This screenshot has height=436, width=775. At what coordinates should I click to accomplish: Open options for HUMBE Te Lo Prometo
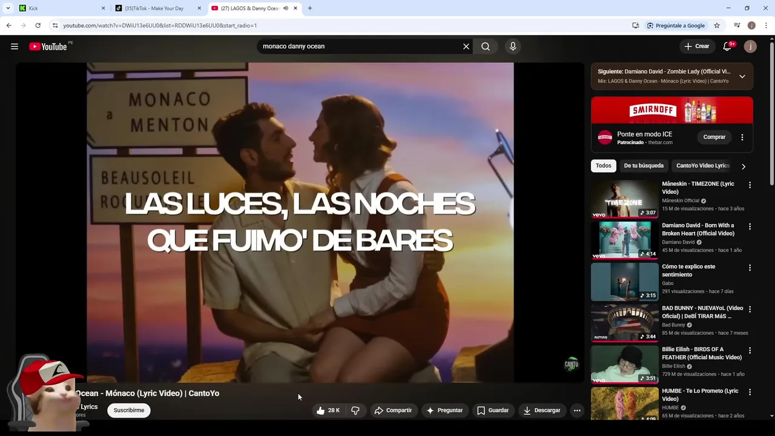coord(750,392)
